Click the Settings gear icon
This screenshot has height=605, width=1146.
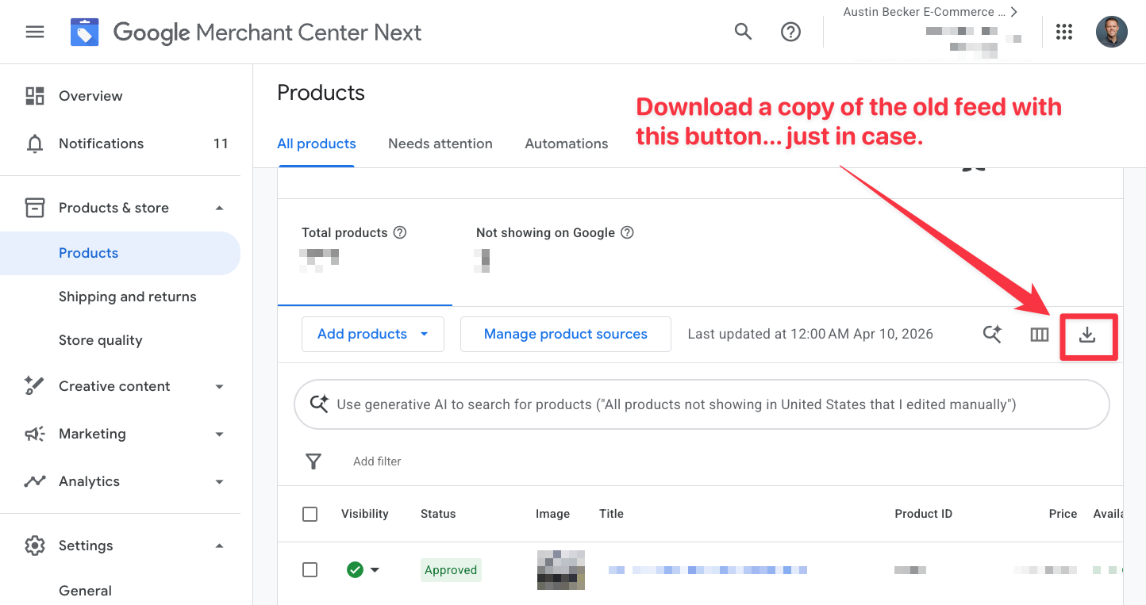35,546
